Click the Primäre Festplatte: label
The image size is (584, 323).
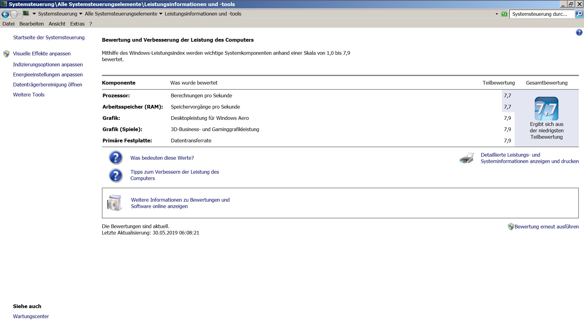pyautogui.click(x=127, y=141)
